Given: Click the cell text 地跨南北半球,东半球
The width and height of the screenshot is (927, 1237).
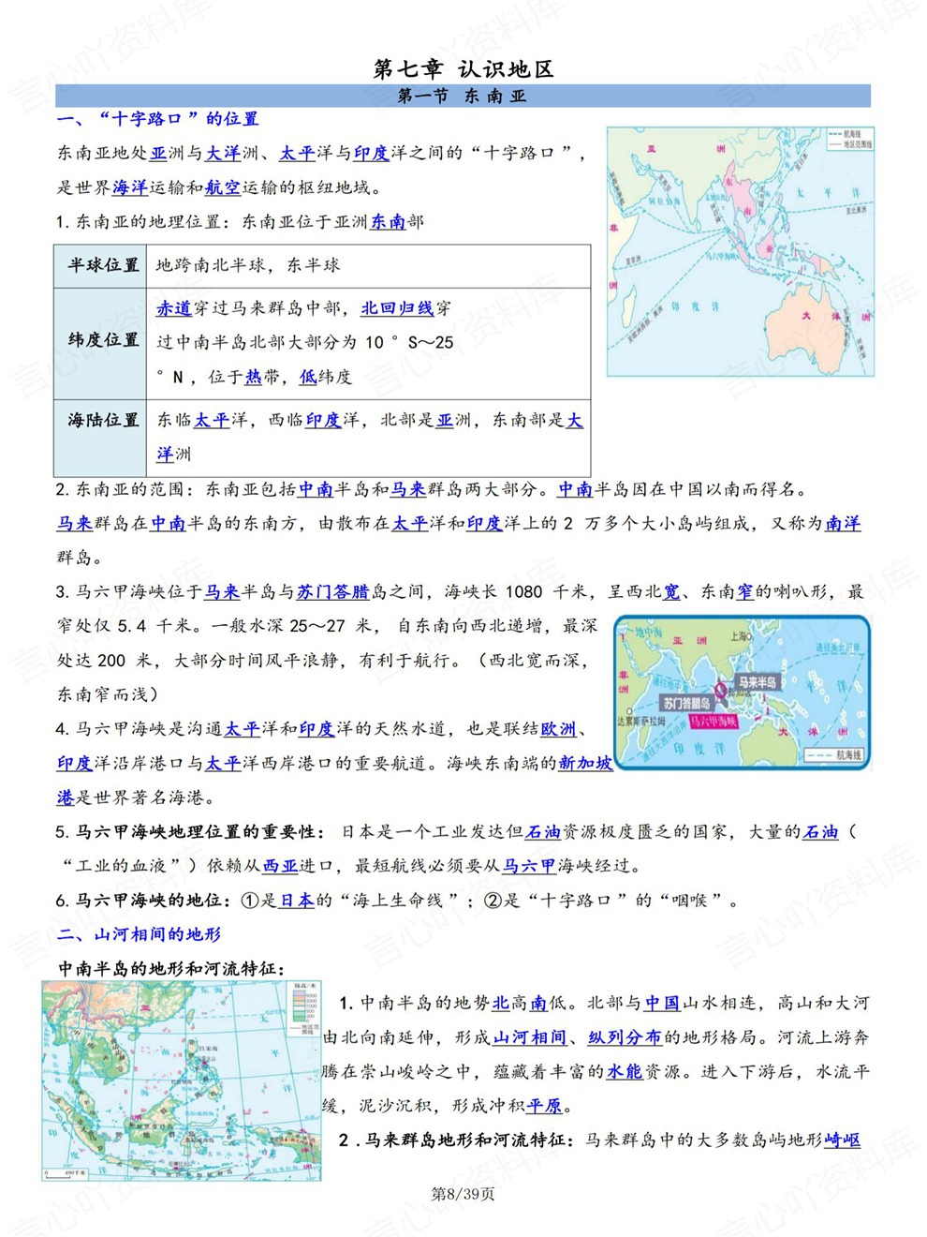Looking at the screenshot, I should [x=248, y=266].
